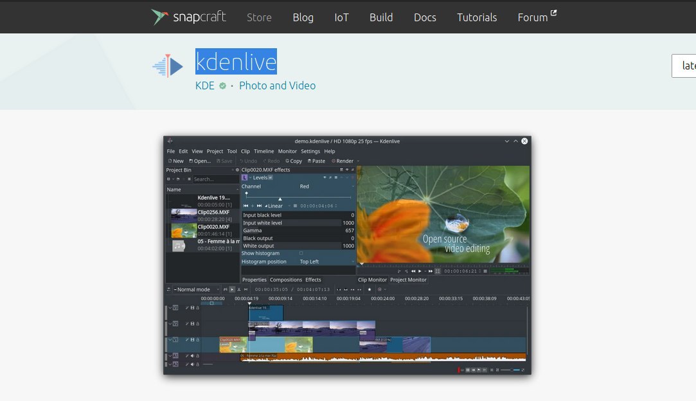Open the Build link in navigation

(x=381, y=17)
